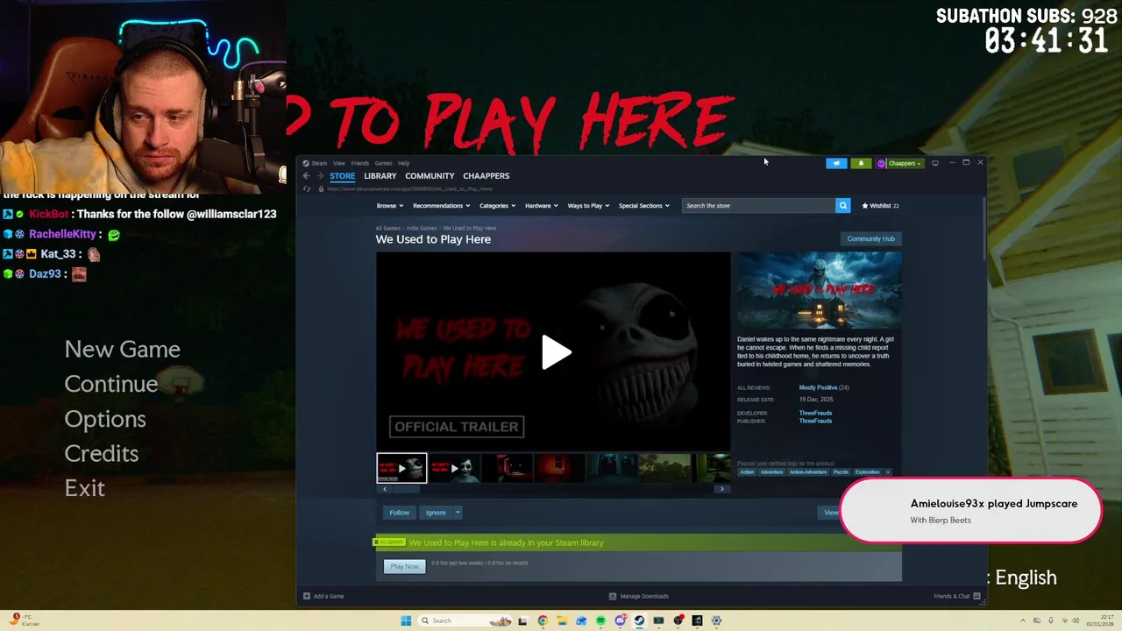The height and width of the screenshot is (631, 1122).
Task: Expand the Ways to Play dropdown
Action: (x=588, y=206)
